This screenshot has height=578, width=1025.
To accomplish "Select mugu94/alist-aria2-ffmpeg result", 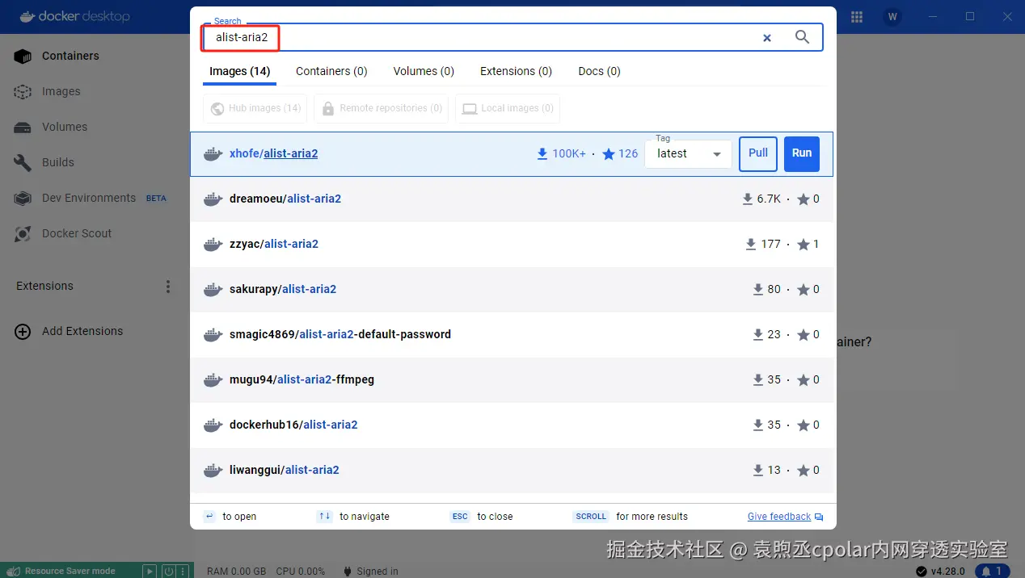I will click(x=512, y=379).
